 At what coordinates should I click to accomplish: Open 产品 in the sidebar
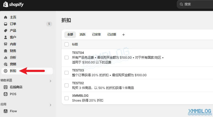[13, 31]
